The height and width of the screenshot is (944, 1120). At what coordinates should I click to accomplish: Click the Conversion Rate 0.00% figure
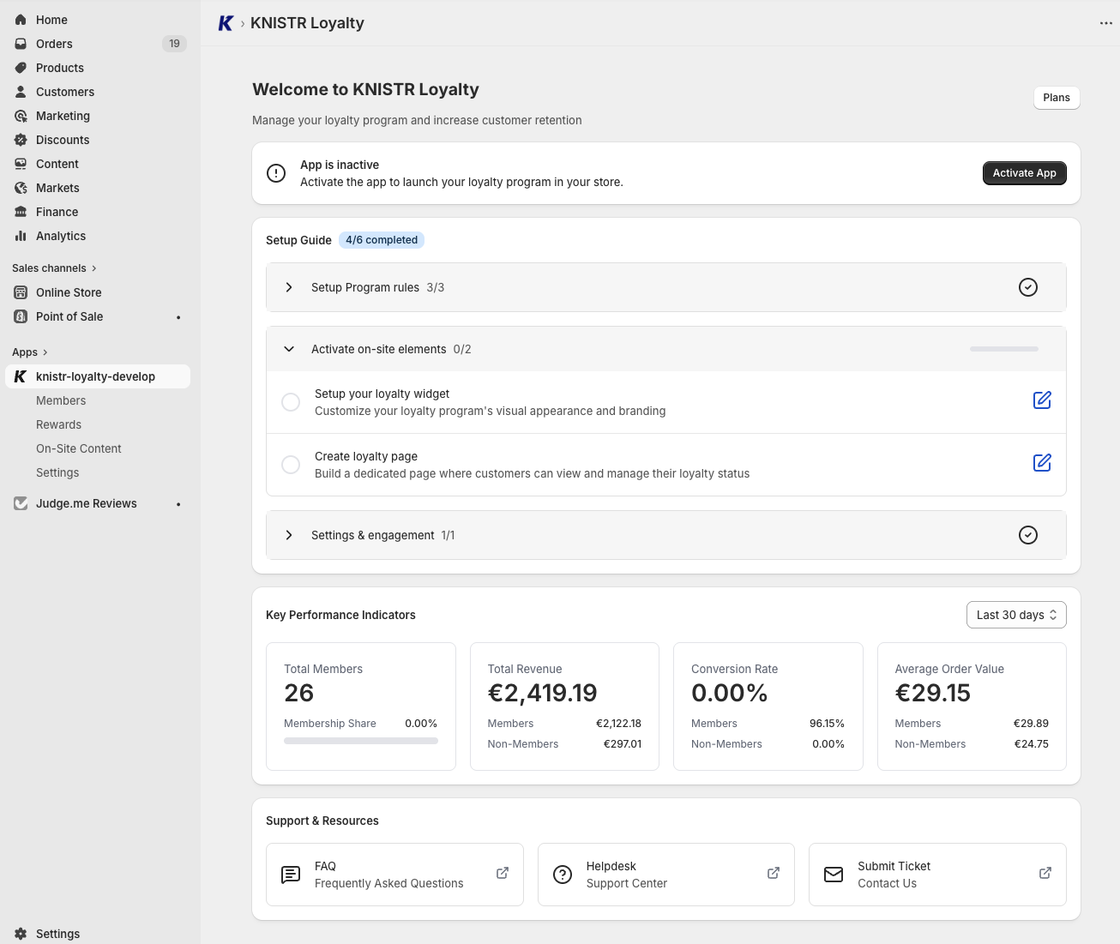[x=730, y=693]
